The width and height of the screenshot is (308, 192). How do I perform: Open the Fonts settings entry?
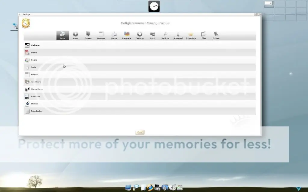(x=140, y=67)
